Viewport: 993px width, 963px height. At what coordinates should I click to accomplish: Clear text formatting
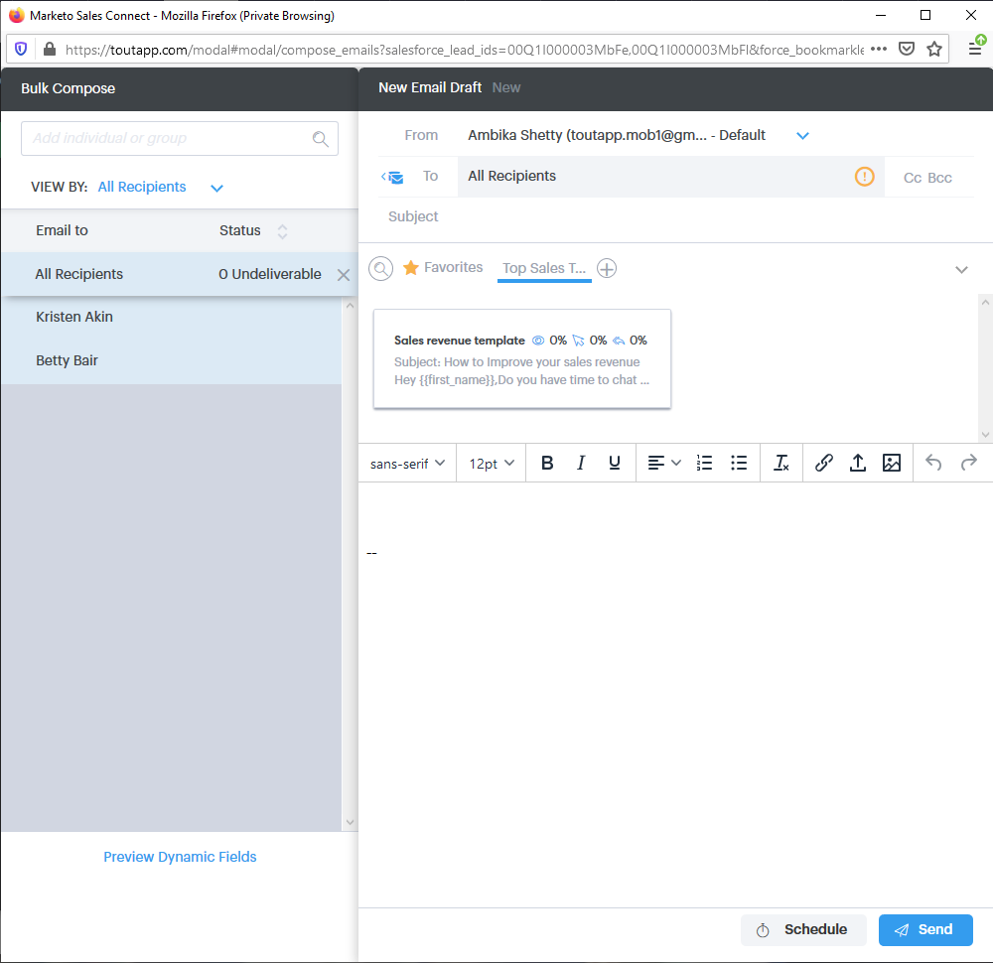point(781,463)
